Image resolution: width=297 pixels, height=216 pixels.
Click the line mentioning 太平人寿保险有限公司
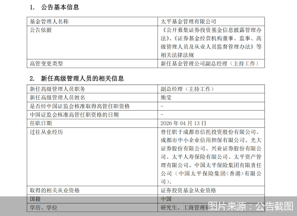pos(211,157)
